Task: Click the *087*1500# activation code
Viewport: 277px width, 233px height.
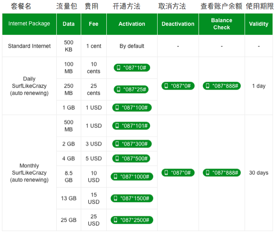Action: [132, 198]
